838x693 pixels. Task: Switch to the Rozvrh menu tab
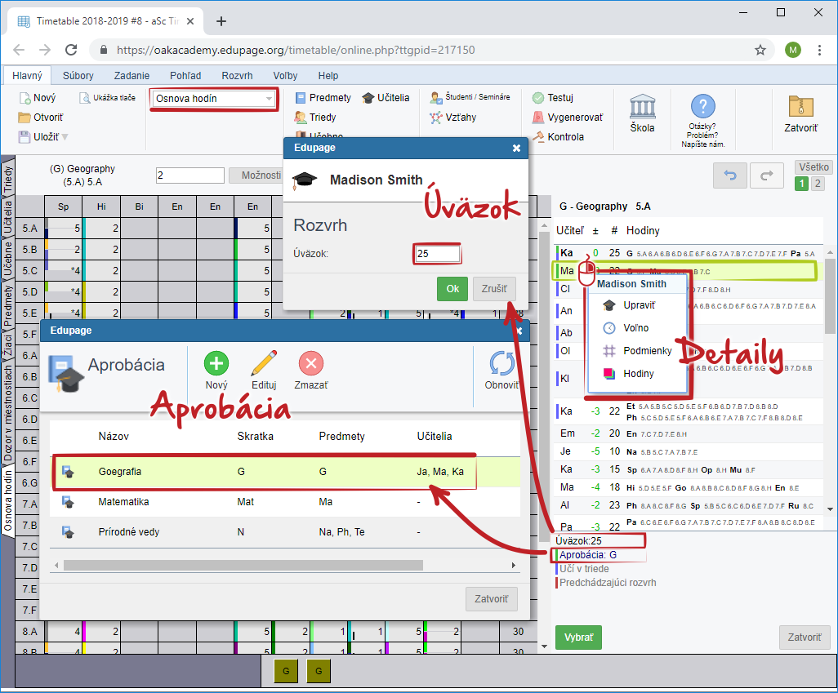[237, 75]
